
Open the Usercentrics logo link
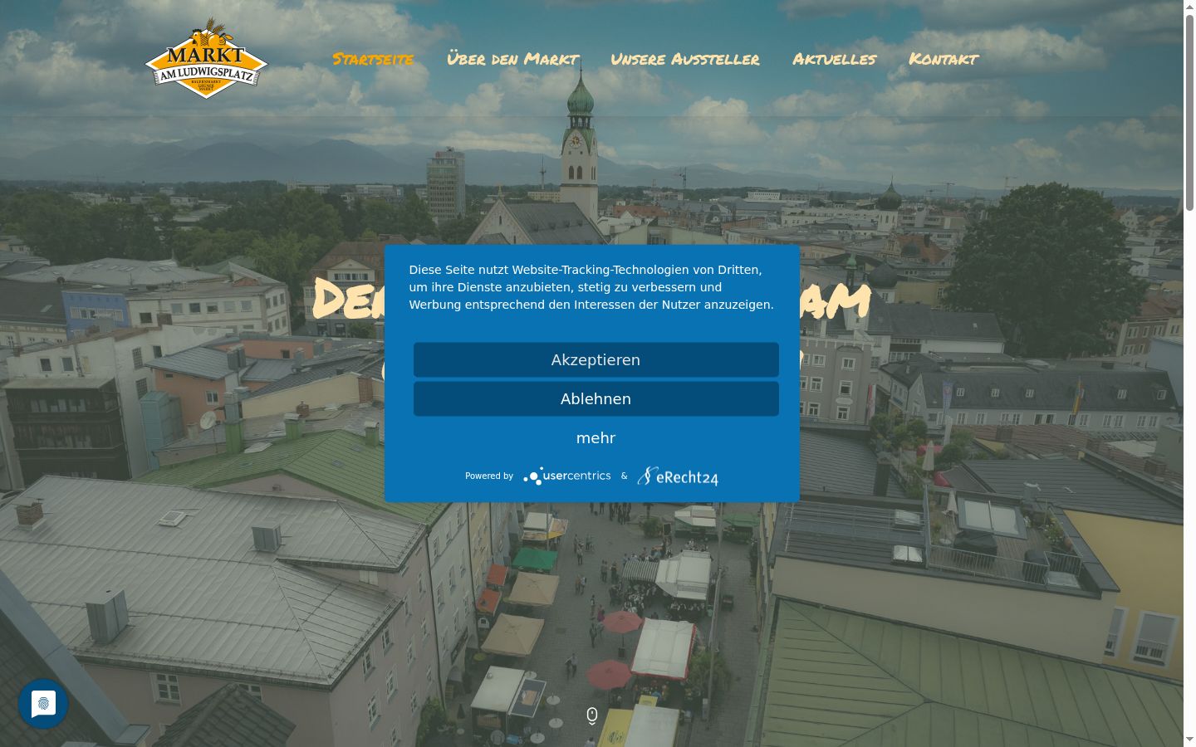pos(567,476)
